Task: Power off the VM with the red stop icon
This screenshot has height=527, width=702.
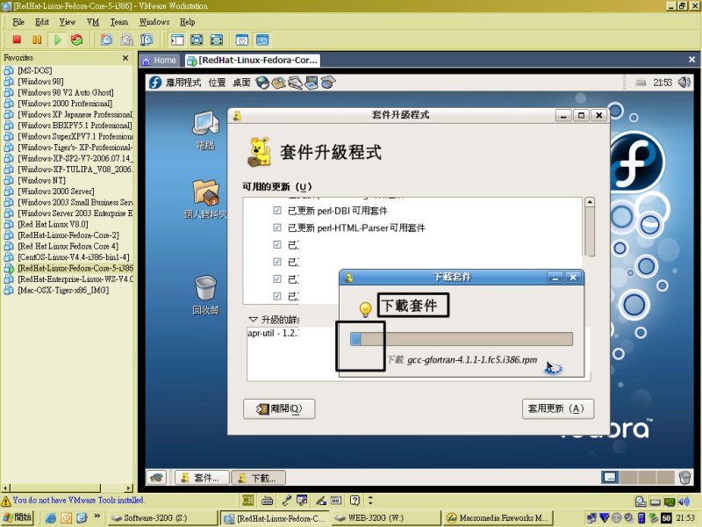Action: click(17, 40)
